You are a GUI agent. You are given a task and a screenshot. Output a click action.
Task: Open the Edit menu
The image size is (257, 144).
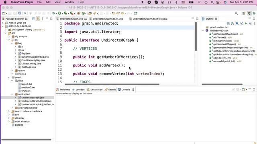coord(48,2)
